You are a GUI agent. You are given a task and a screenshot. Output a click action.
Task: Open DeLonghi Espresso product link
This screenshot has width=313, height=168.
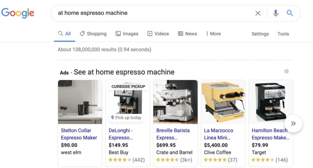(x=120, y=134)
